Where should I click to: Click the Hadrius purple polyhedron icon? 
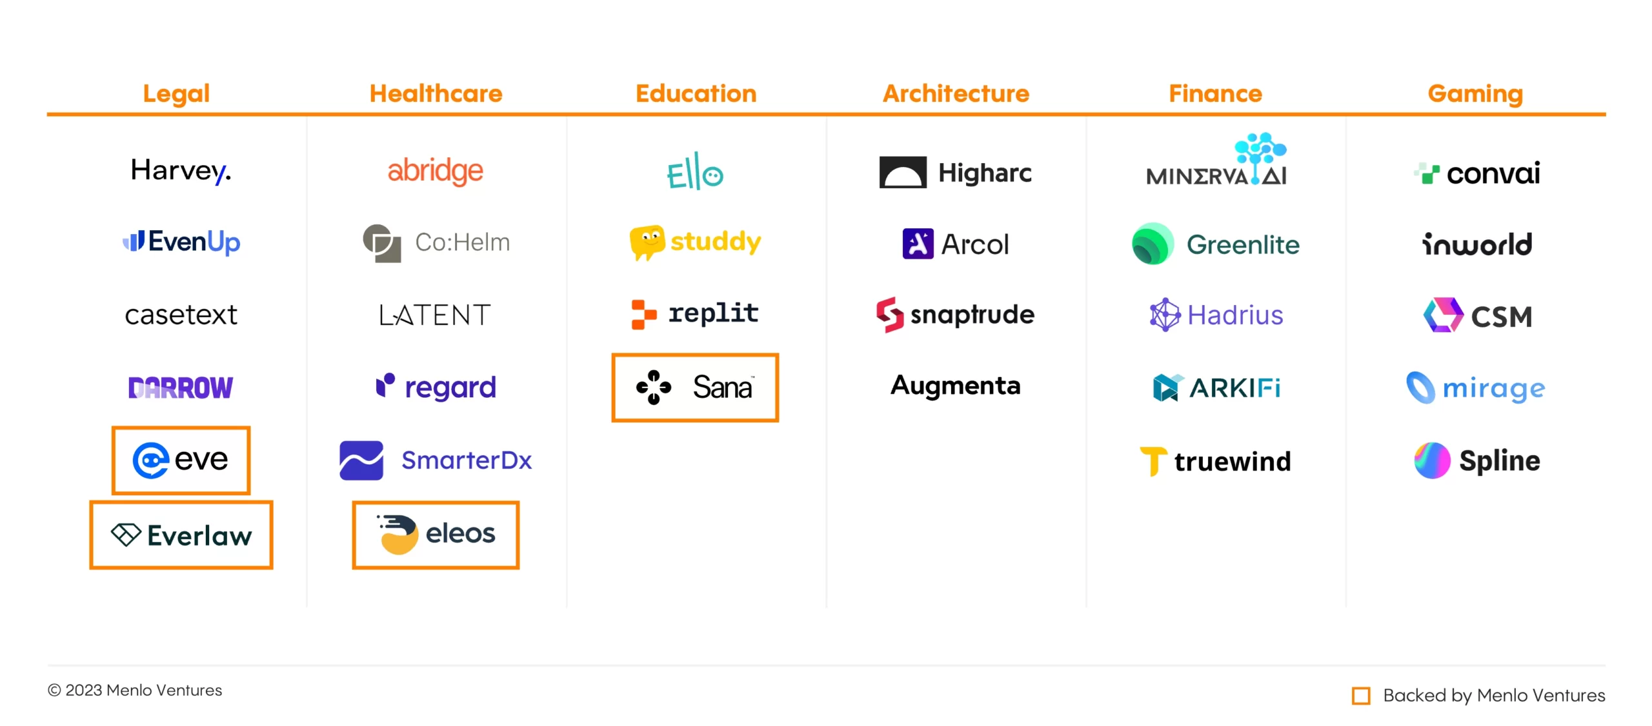tap(1165, 315)
